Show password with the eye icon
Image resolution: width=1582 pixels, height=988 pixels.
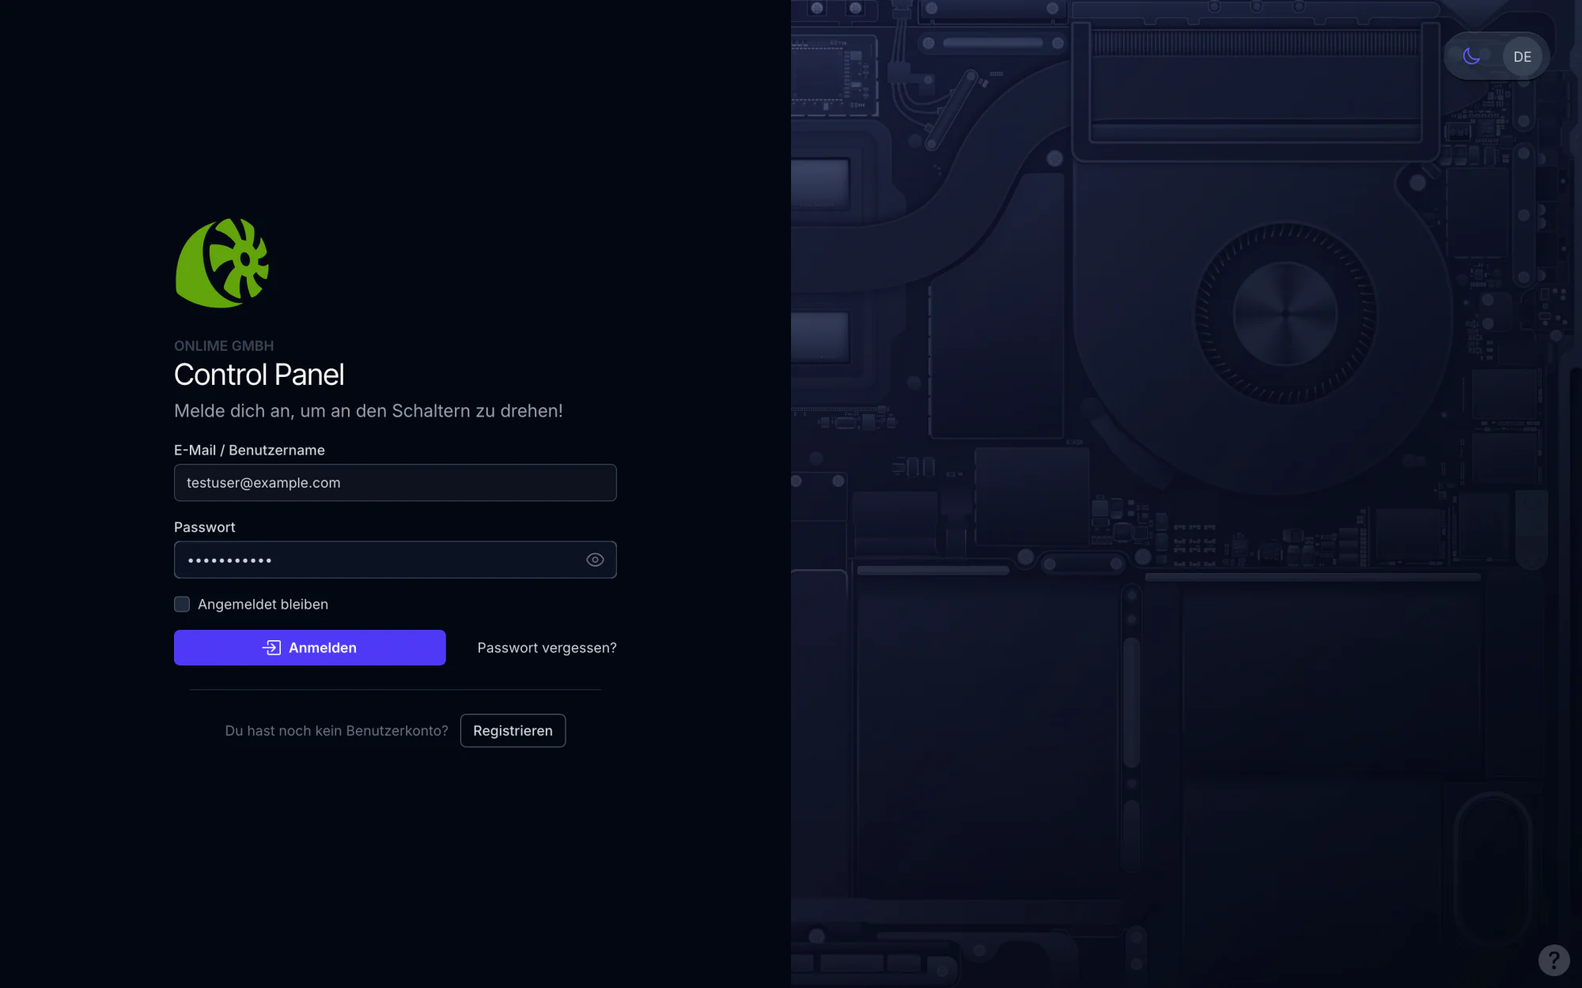pos(595,560)
